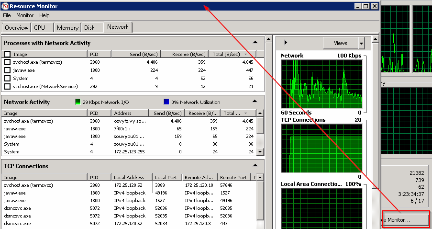The height and width of the screenshot is (229, 432).
Task: Open the Disk tab
Action: pyautogui.click(x=89, y=28)
